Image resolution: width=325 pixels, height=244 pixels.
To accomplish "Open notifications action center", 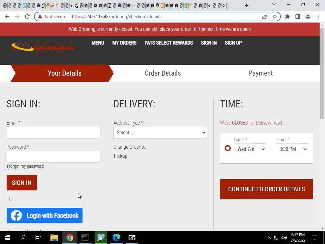I will (x=315, y=238).
